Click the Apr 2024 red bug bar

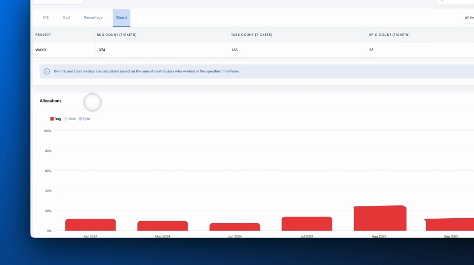point(90,225)
